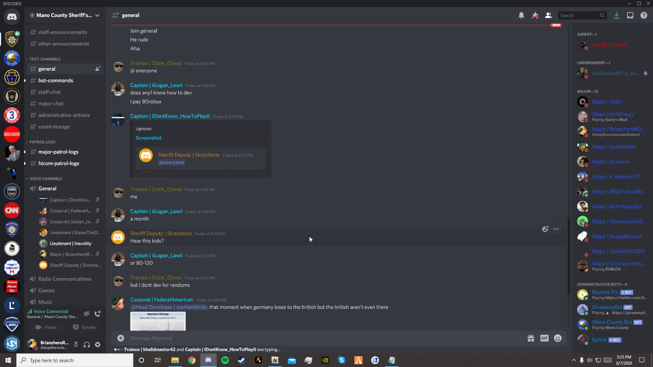Disconnect from voice channel
The width and height of the screenshot is (653, 367).
click(x=98, y=314)
